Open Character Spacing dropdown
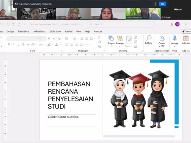The width and height of the screenshot is (191, 143). click(x=34, y=45)
